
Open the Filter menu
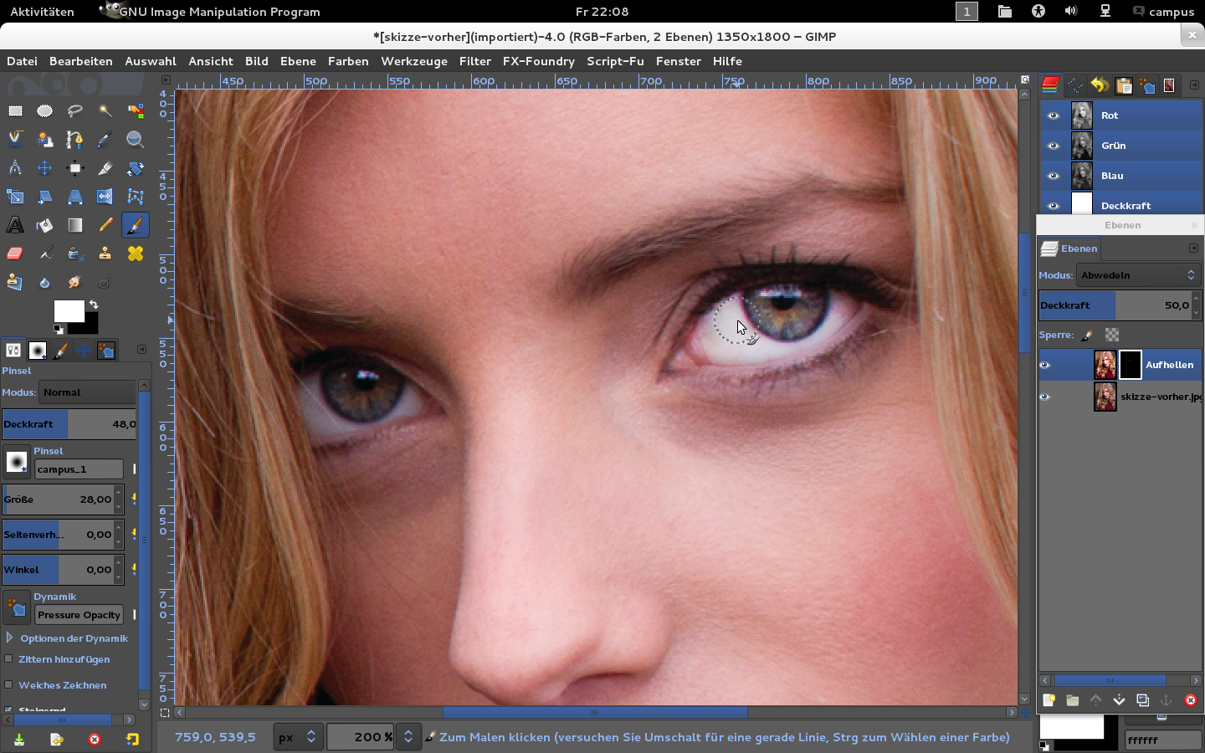point(474,61)
